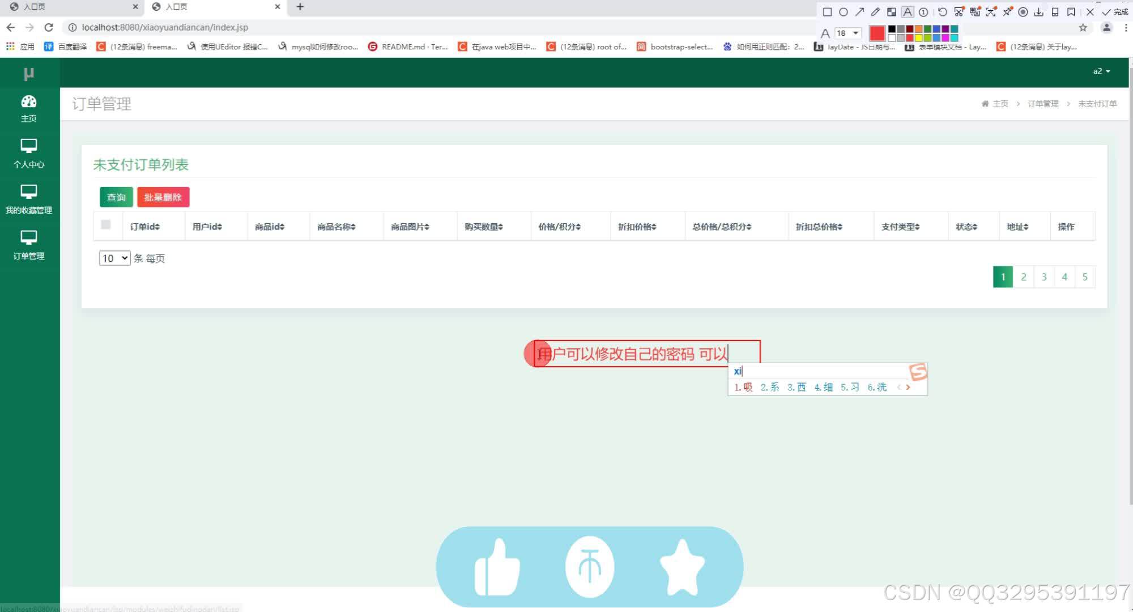This screenshot has width=1133, height=612.
Task: Go to page 5 of the order list
Action: [x=1085, y=277]
